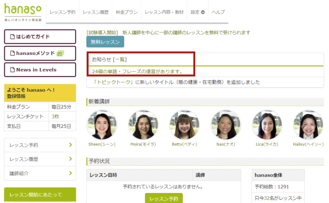Click 毎日25分 plan value
329x203 pixels.
point(61,107)
